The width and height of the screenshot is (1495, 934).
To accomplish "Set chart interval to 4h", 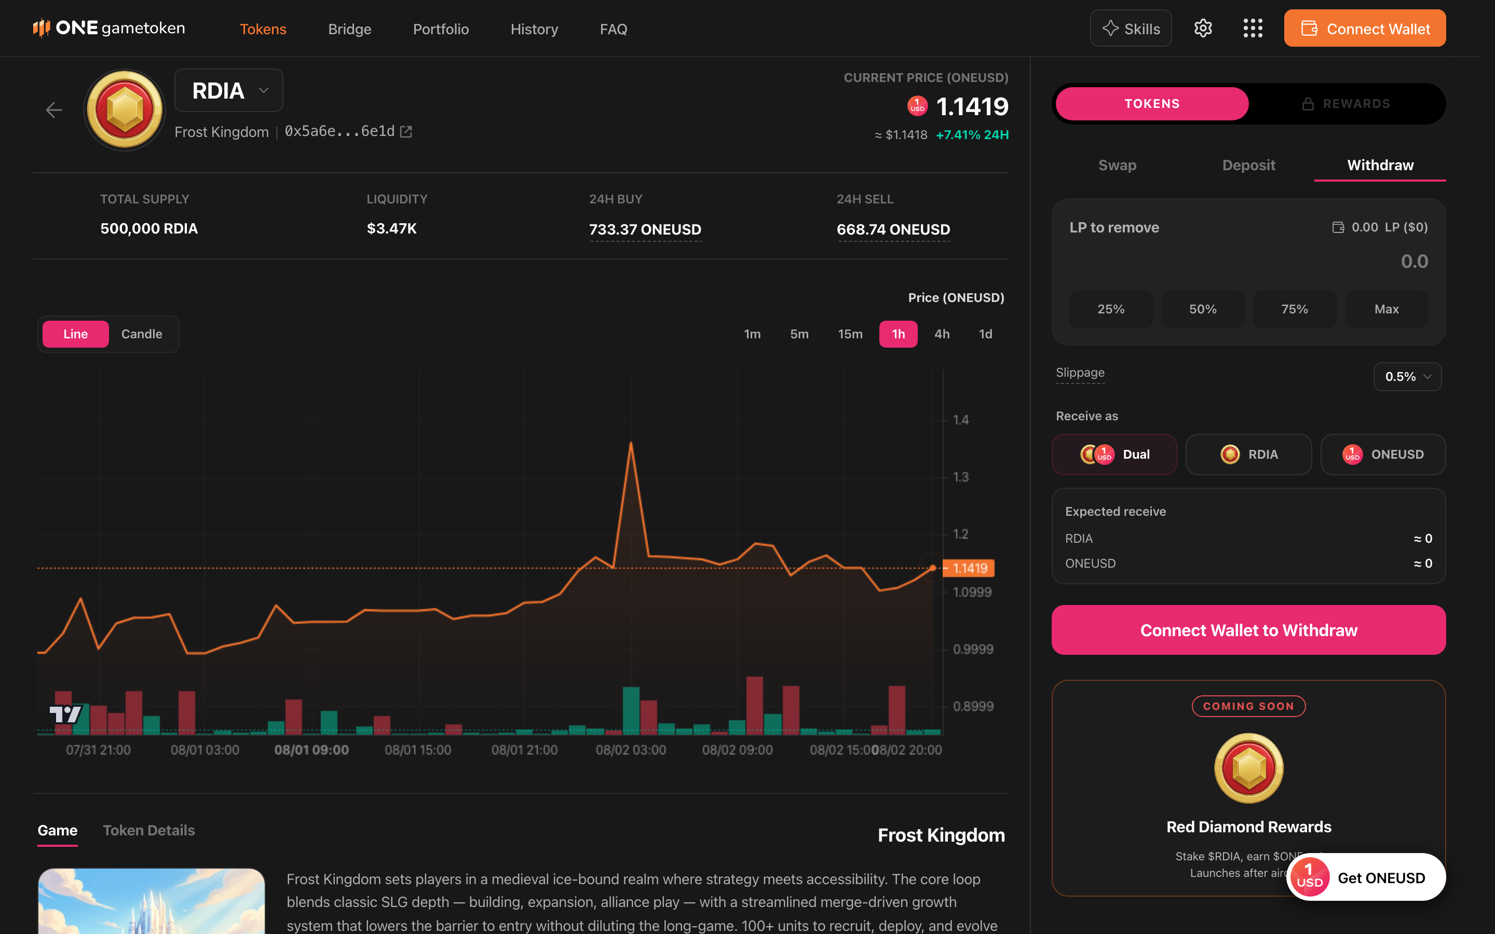I will tap(942, 334).
